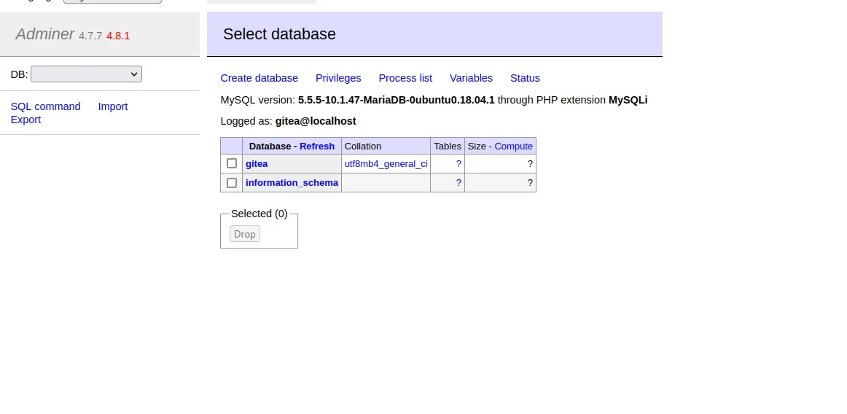The width and height of the screenshot is (847, 414).
Task: Check the gitea database checkbox
Action: (x=232, y=163)
